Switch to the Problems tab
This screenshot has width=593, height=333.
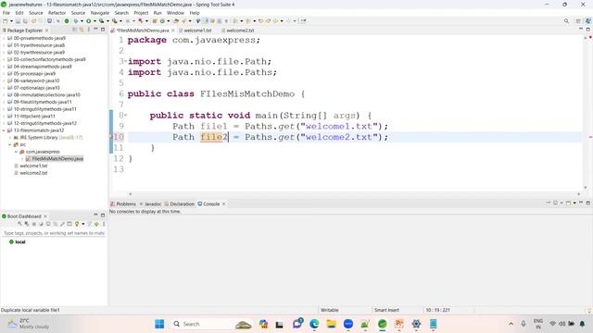point(123,203)
